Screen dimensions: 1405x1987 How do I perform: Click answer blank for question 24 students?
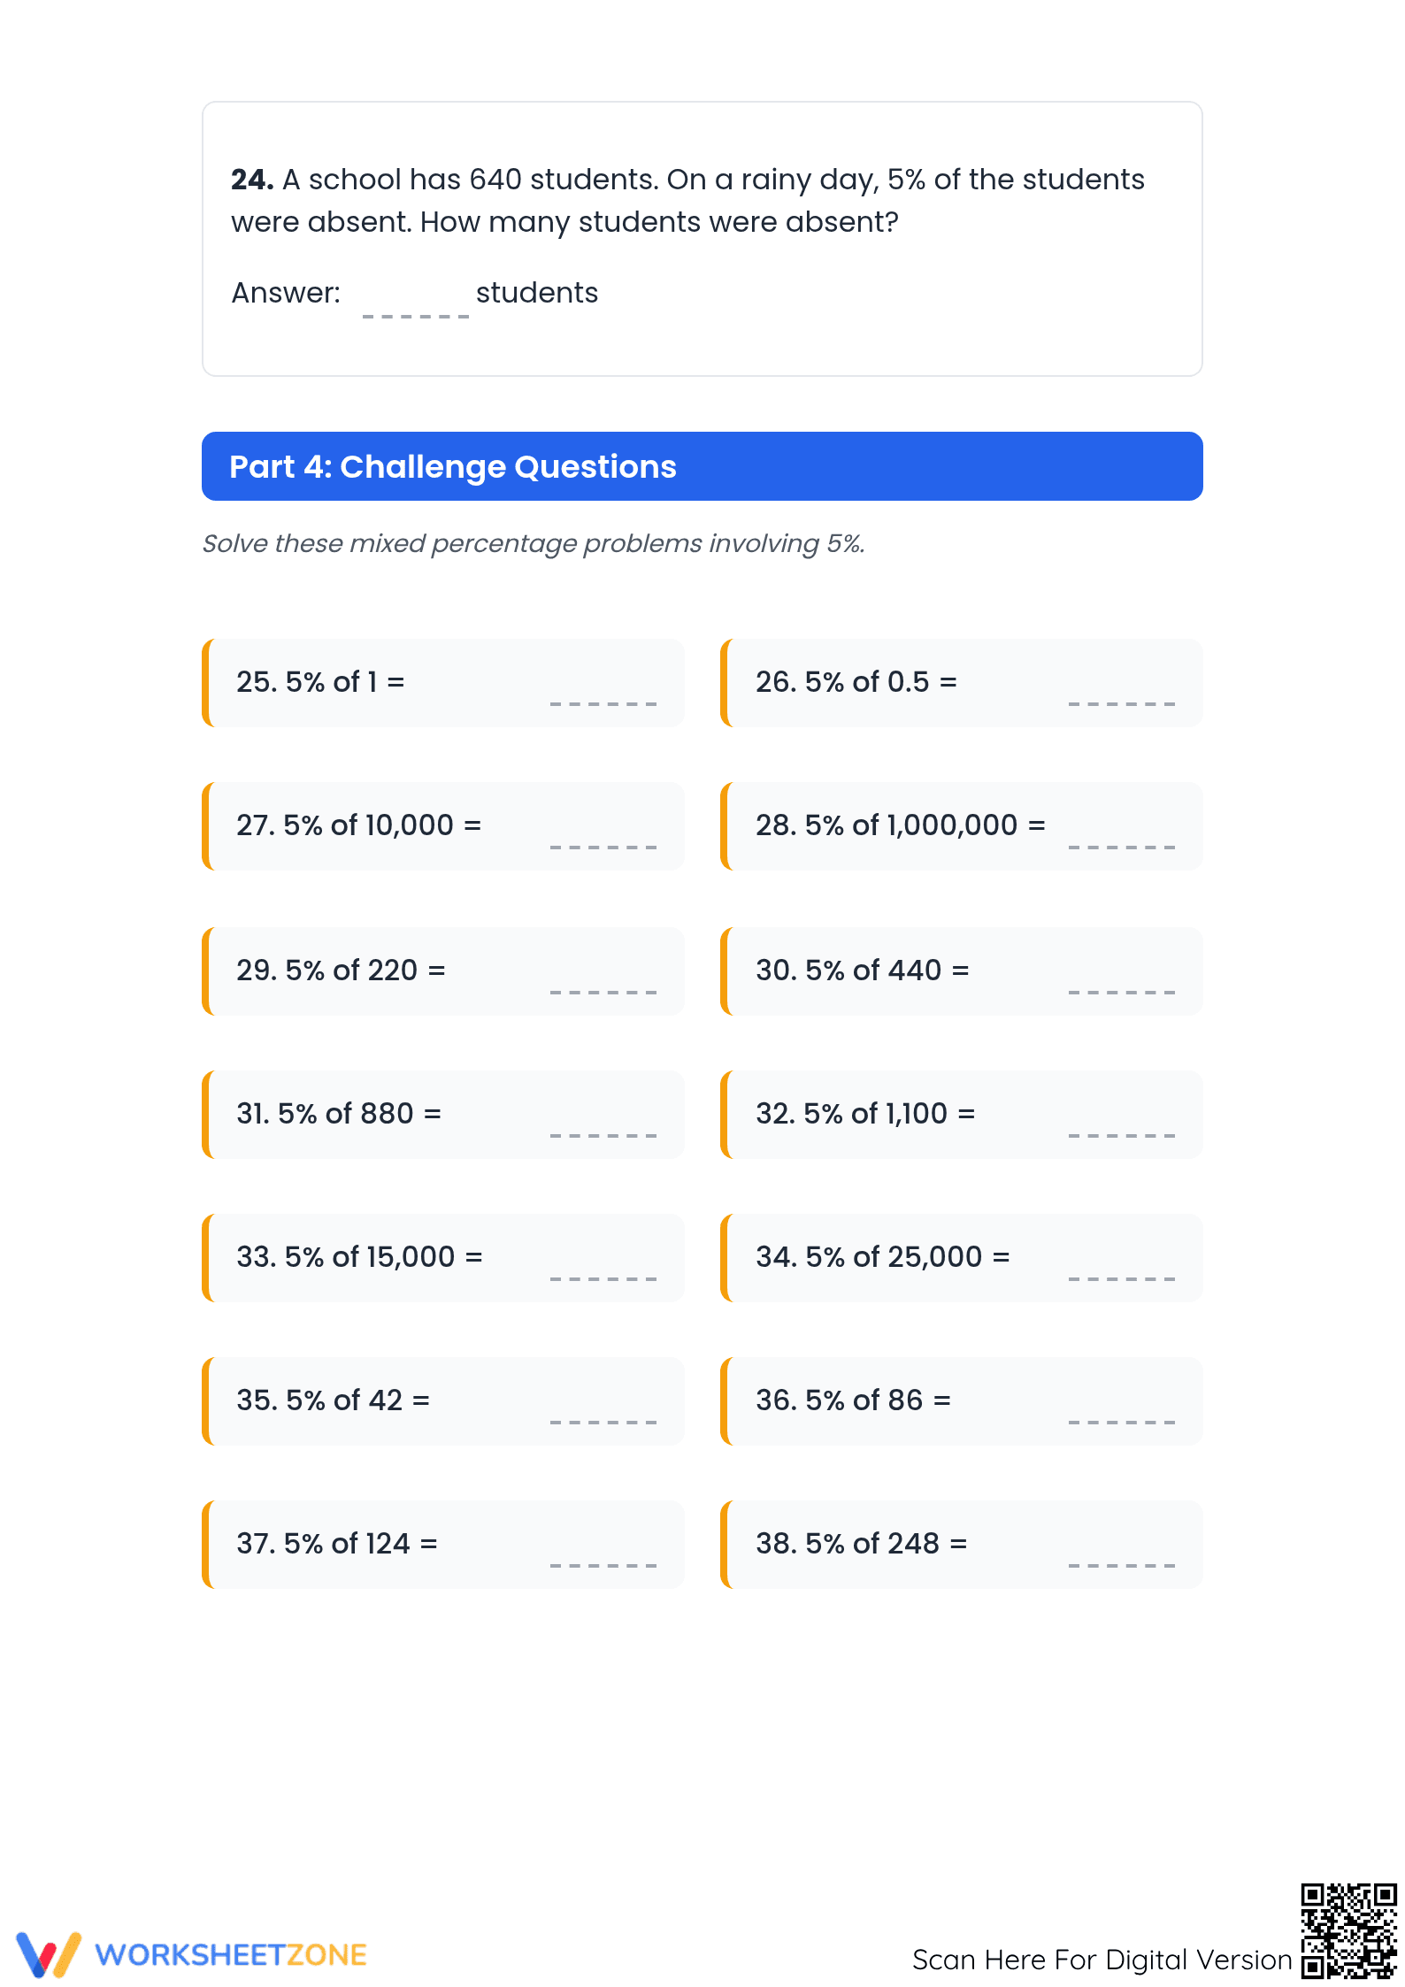click(416, 301)
